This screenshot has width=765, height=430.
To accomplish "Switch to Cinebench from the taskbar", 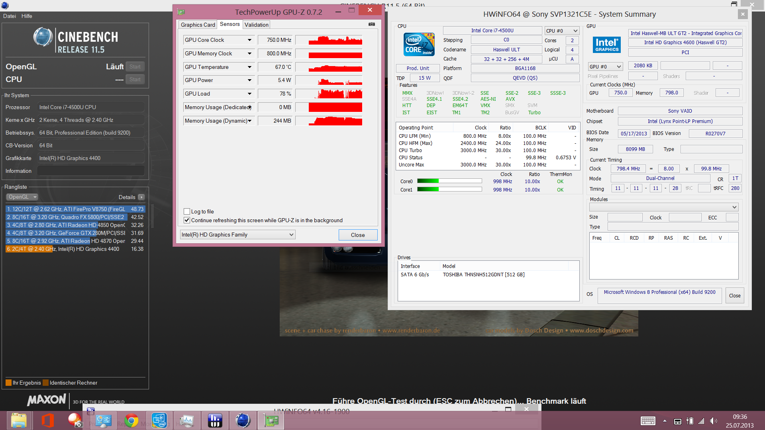I will coord(243,420).
